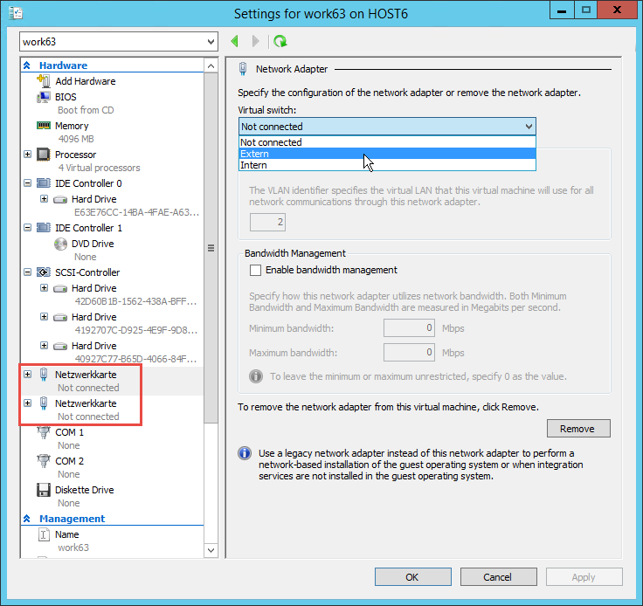Image resolution: width=643 pixels, height=606 pixels.
Task: Collapse the IDE Controller 1 node
Action: point(27,227)
